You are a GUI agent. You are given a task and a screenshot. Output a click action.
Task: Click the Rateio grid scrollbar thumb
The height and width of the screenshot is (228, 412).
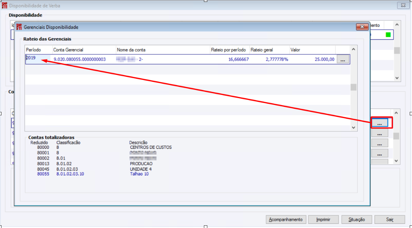click(x=353, y=87)
